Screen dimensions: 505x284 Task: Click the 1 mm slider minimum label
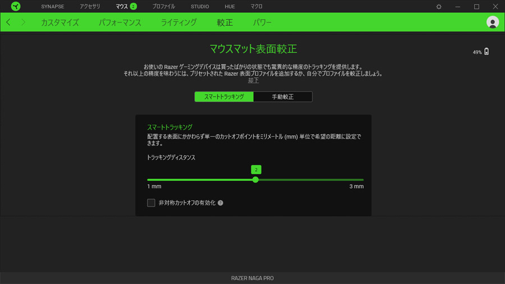[154, 186]
